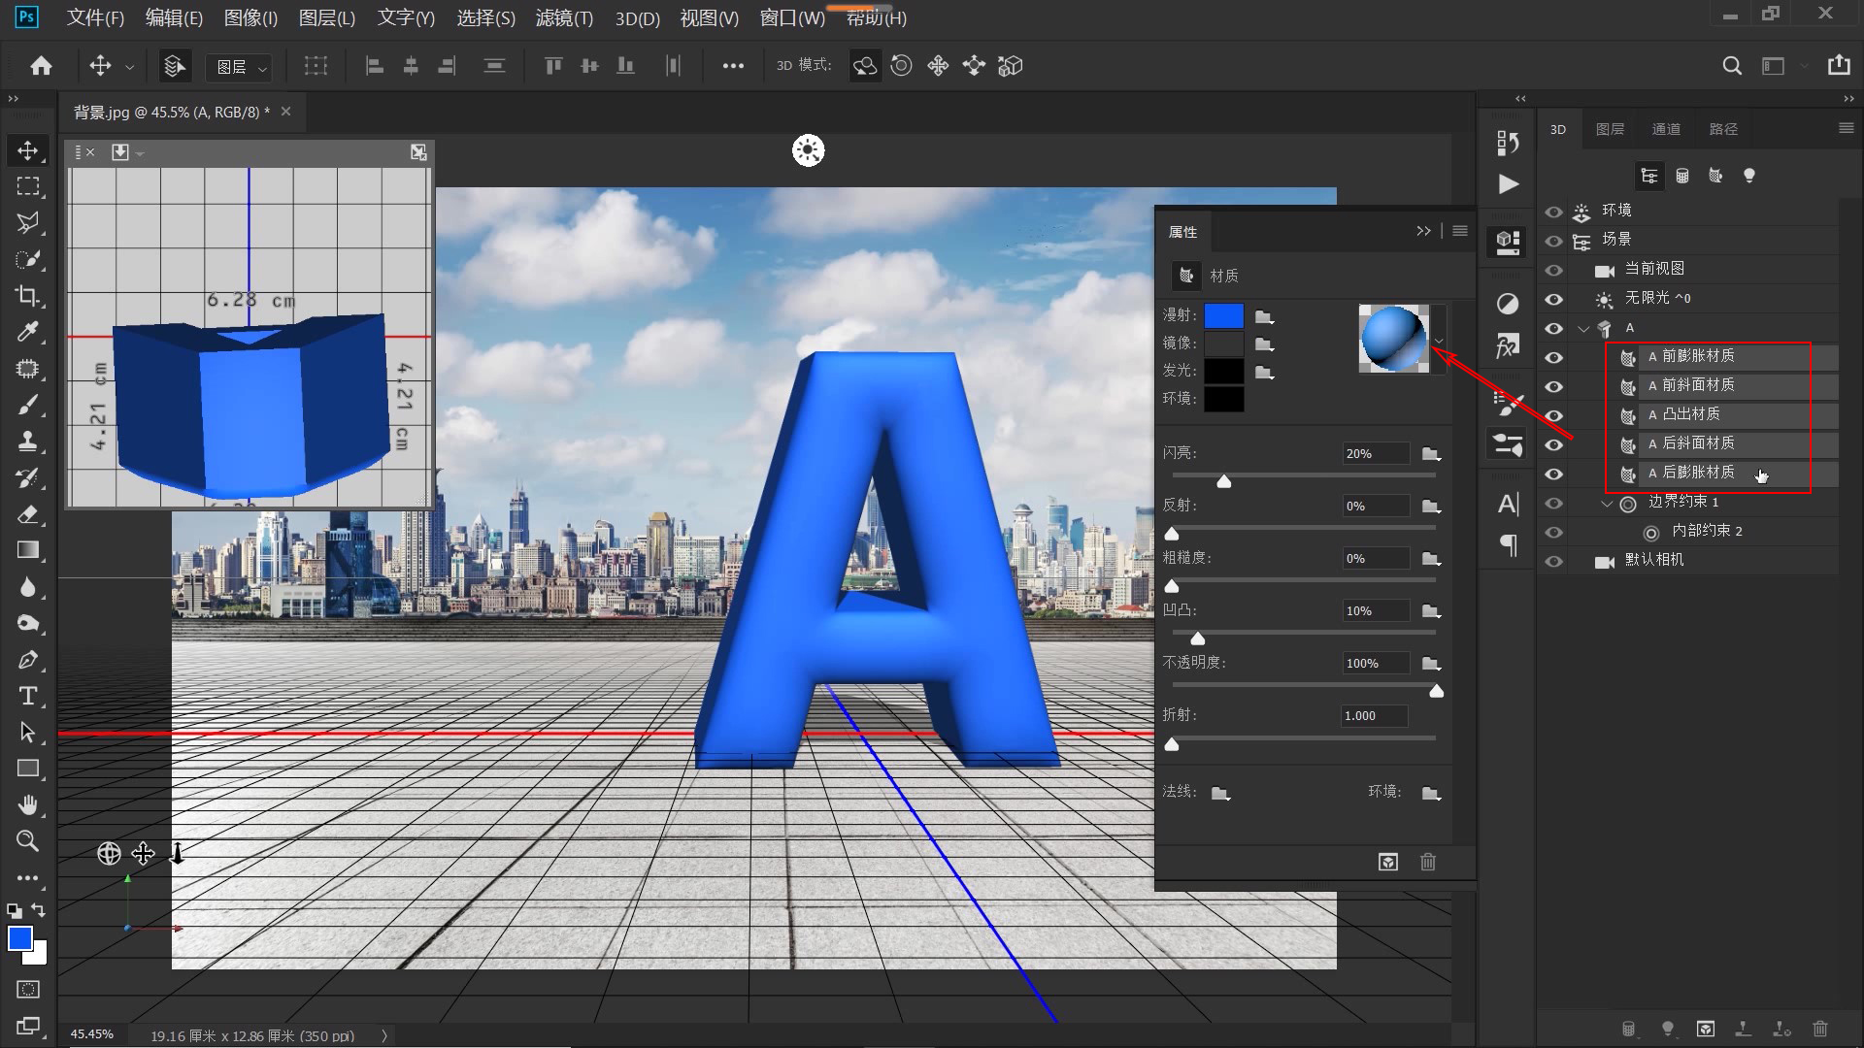Filter 3D panel by meshes icon
This screenshot has width=1864, height=1048.
click(1682, 176)
